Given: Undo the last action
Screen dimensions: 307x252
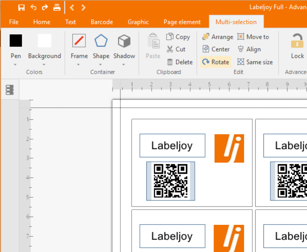Looking at the screenshot, I should click(33, 7).
